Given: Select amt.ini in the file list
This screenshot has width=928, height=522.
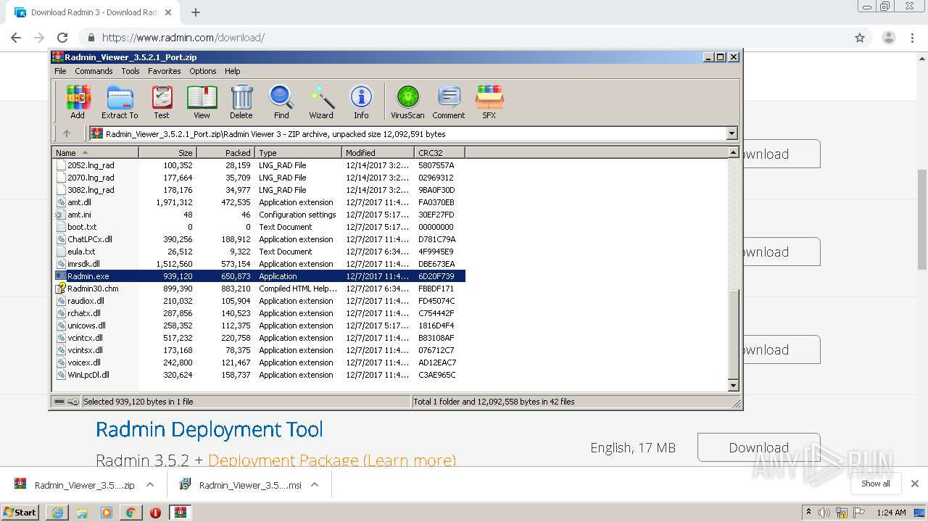Looking at the screenshot, I should point(260,215).
